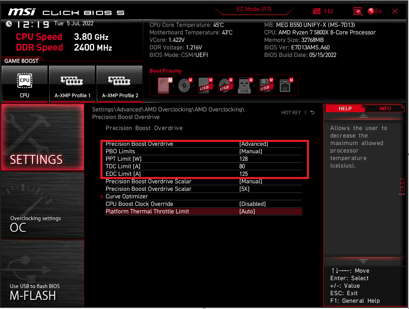
Task: Select the USB hard disk boot device
Action: pyautogui.click(x=205, y=85)
